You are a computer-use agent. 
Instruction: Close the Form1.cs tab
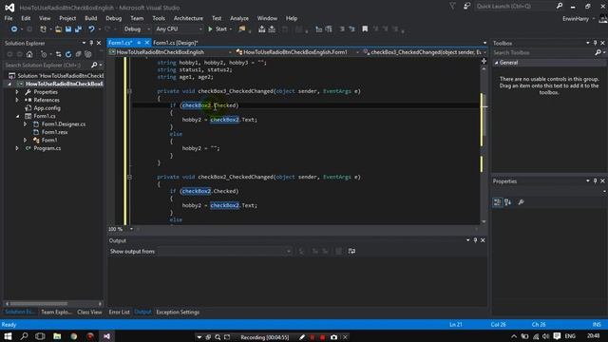click(x=147, y=43)
